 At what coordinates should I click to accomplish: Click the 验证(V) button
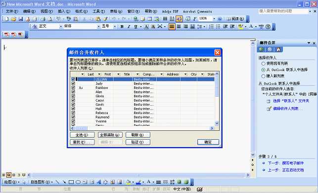click(x=137, y=142)
